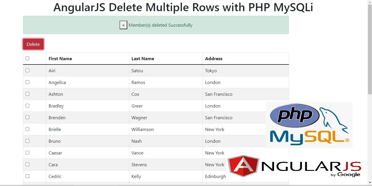
Task: Tick the checkbox for Caesar Vance
Action: point(27,152)
